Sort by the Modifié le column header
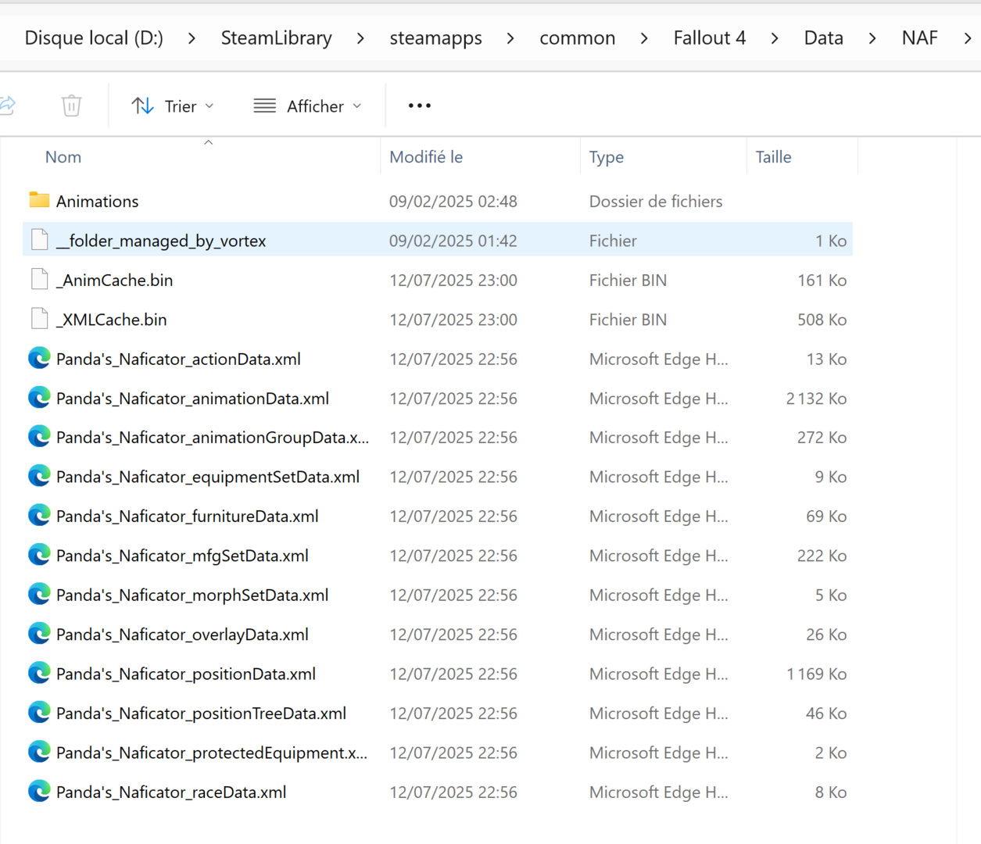Image resolution: width=981 pixels, height=844 pixels. pos(426,157)
